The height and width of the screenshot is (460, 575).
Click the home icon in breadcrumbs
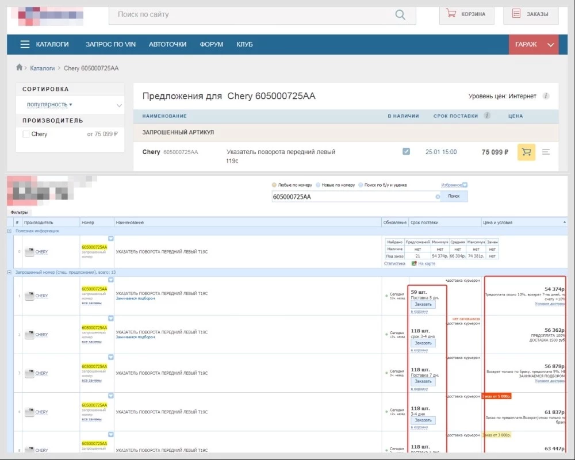click(19, 68)
